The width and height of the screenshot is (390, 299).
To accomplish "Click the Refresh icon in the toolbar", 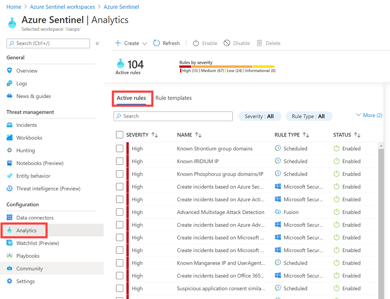I will pyautogui.click(x=156, y=43).
